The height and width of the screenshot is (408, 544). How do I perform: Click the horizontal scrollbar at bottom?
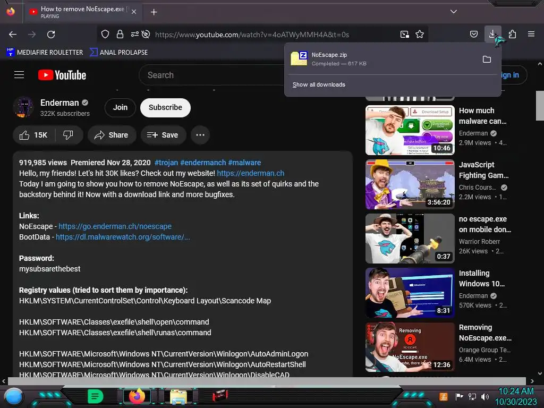coord(267,381)
